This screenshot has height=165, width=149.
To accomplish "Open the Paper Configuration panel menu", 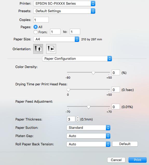I will coord(77,59).
